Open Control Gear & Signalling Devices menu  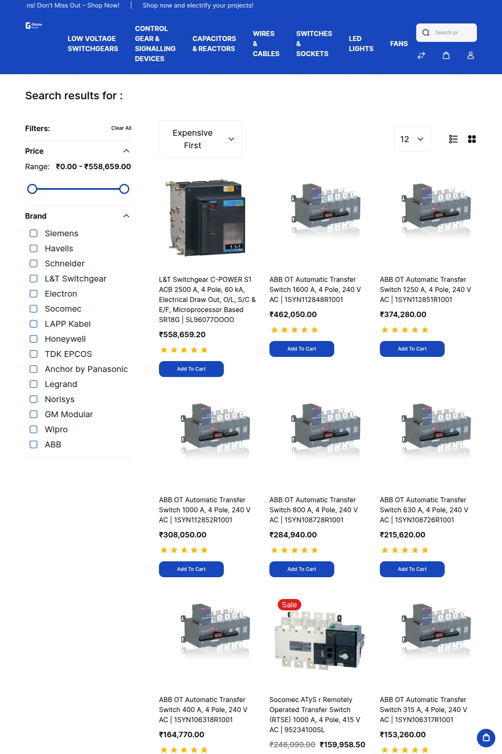pos(155,44)
